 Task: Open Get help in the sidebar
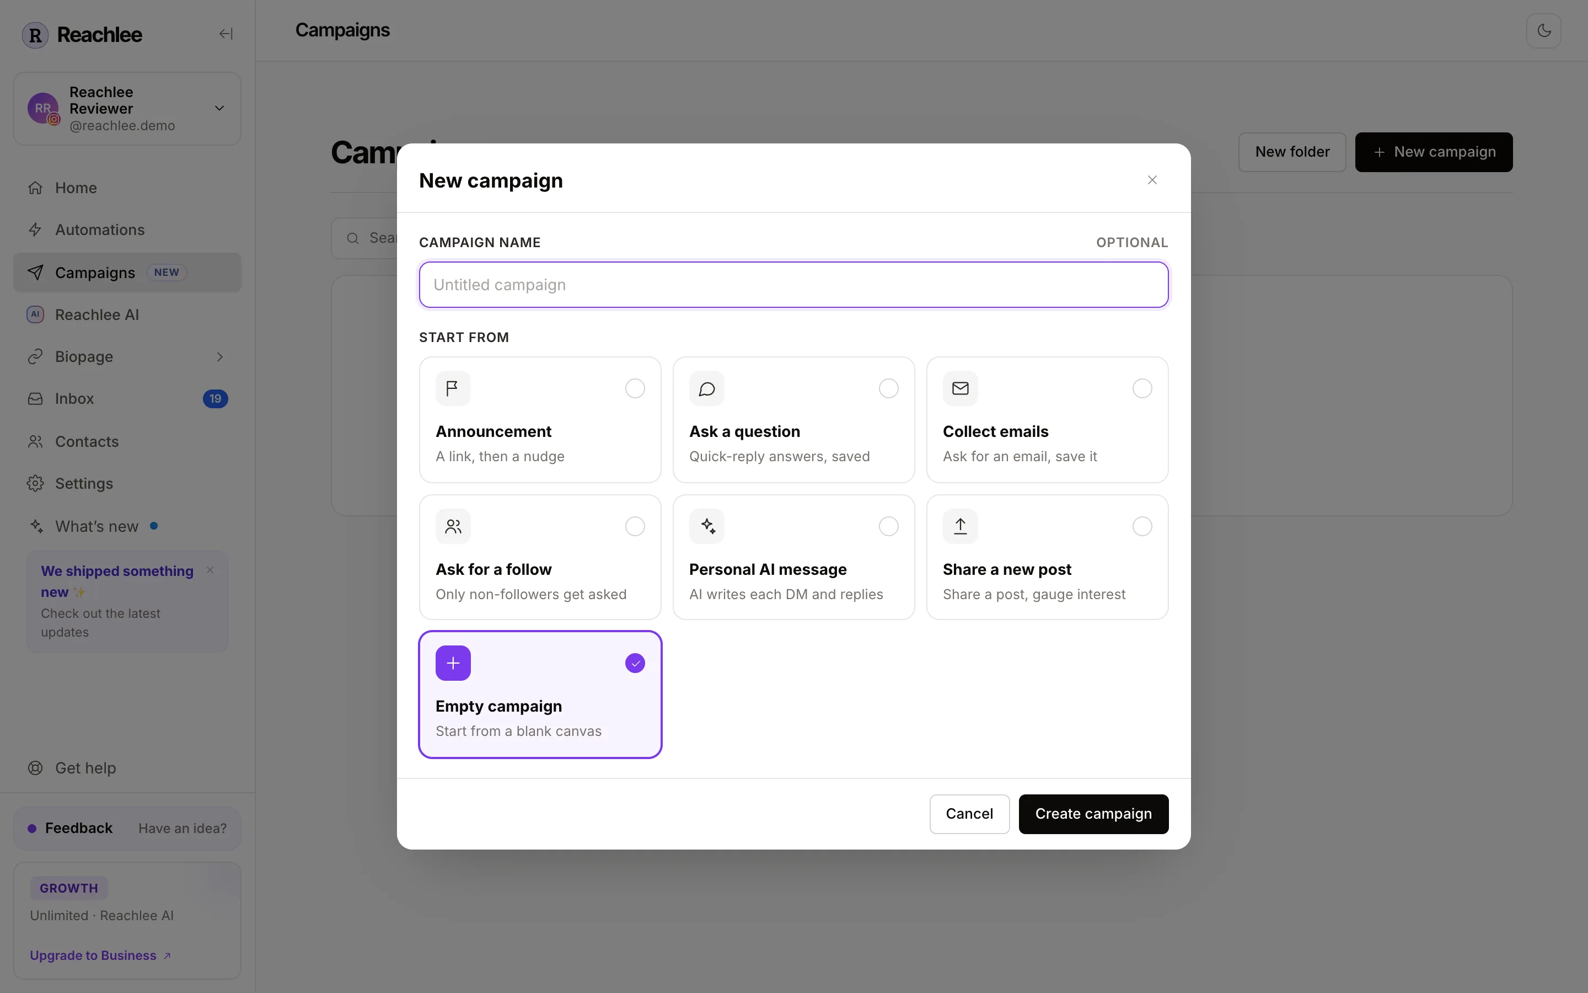127,768
